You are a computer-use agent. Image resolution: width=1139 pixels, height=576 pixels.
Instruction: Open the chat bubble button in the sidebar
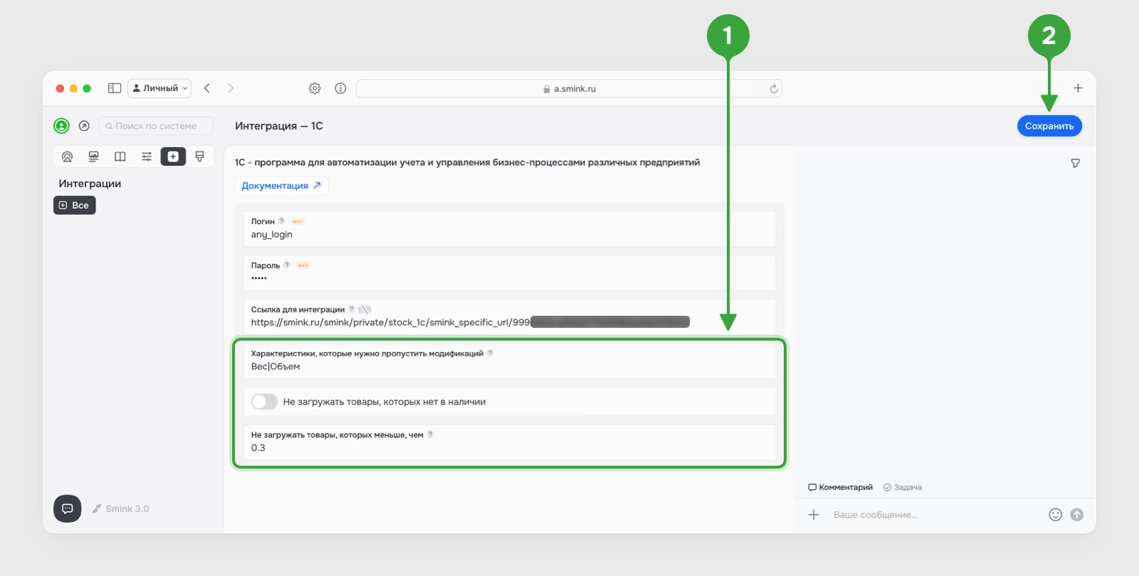point(68,508)
